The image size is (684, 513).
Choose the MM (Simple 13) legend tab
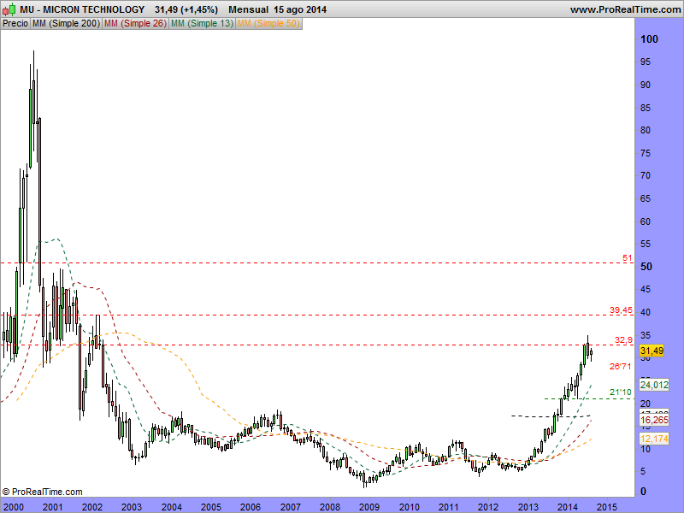pyautogui.click(x=202, y=24)
